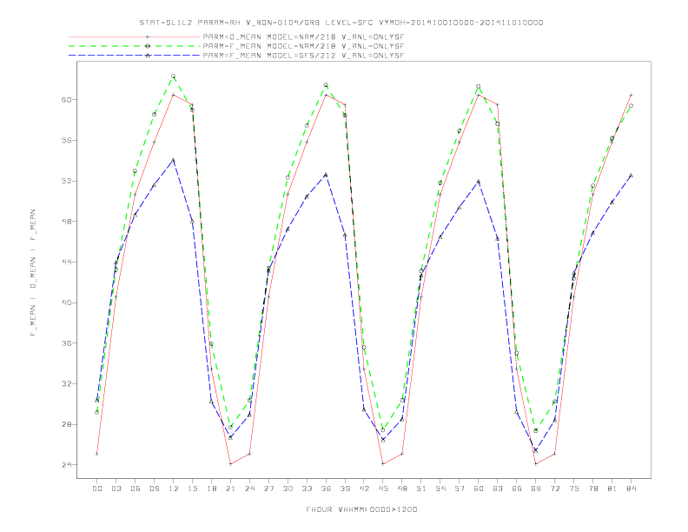Click the blue triangle data point at hour 60
This screenshot has width=688, height=532.
point(479,182)
